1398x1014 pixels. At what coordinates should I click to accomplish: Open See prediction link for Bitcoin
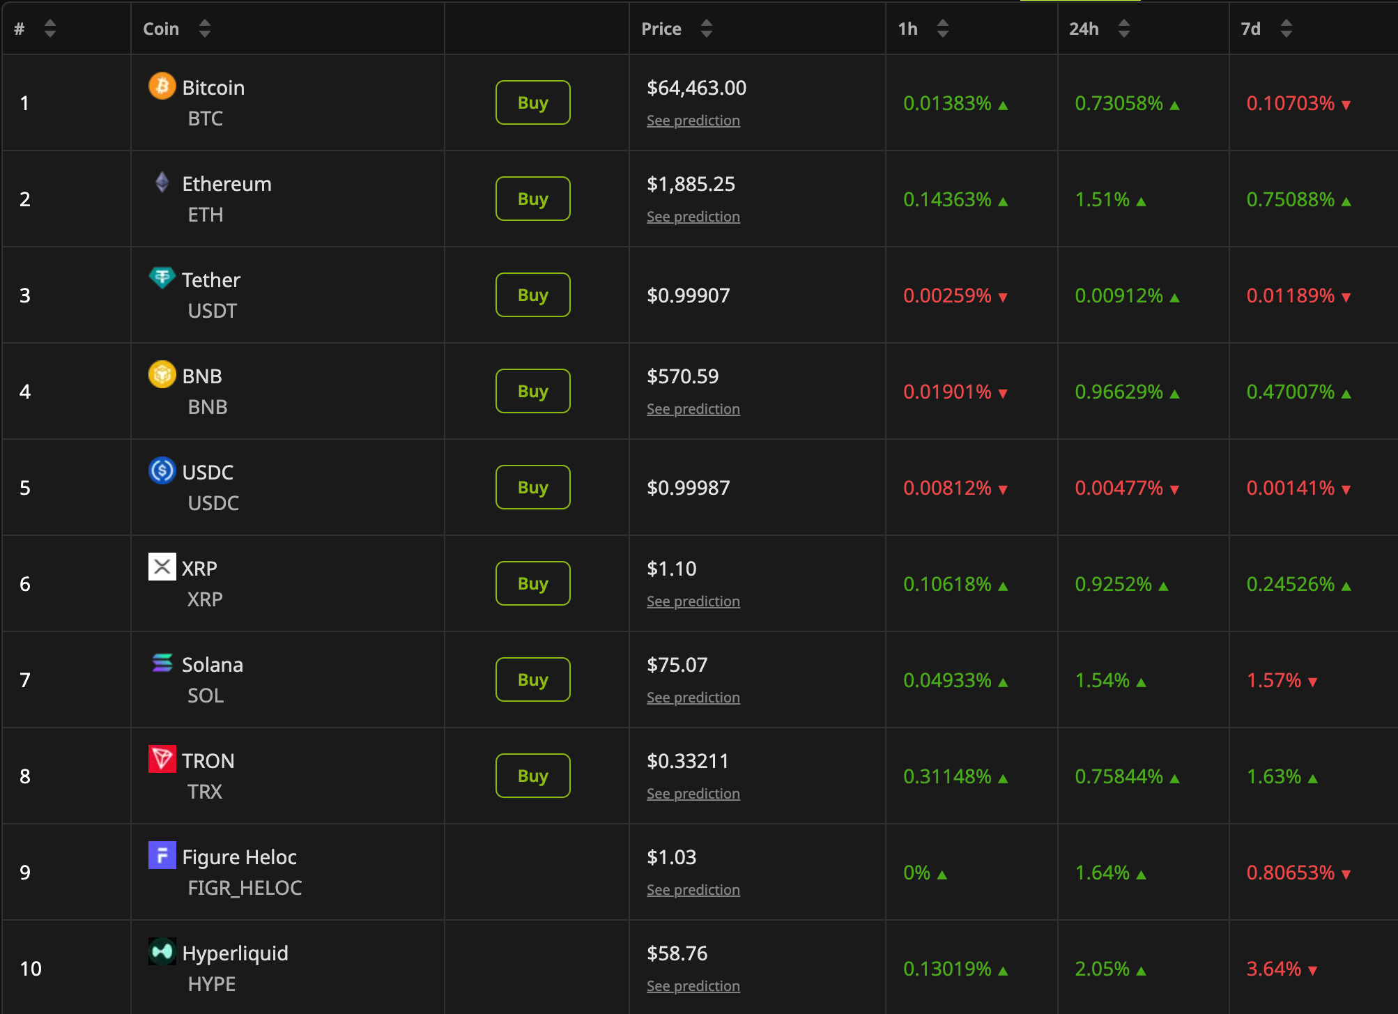coord(693,121)
